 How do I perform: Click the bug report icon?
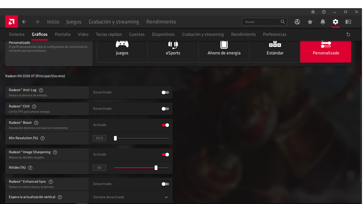point(313,12)
